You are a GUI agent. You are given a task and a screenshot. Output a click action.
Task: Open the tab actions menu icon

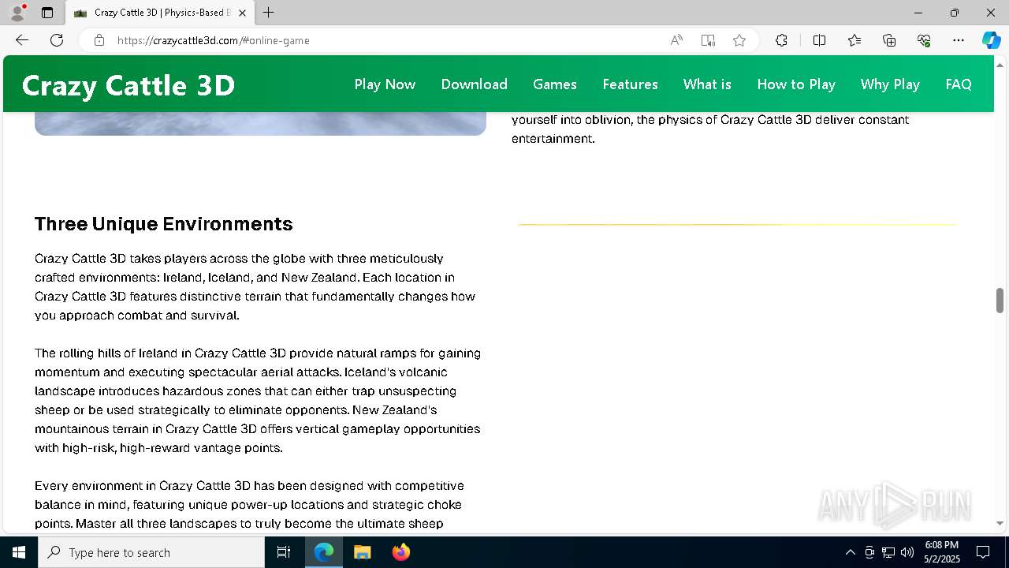pos(47,13)
